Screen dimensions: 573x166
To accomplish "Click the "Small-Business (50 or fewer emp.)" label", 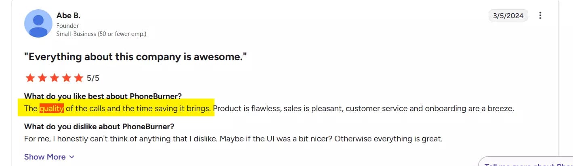I will click(101, 34).
